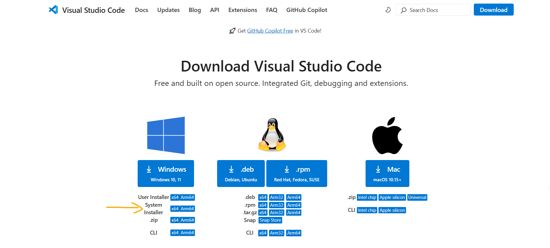Click the download arrow on the Mac button
Screen dimensions: 550x248
[378, 169]
